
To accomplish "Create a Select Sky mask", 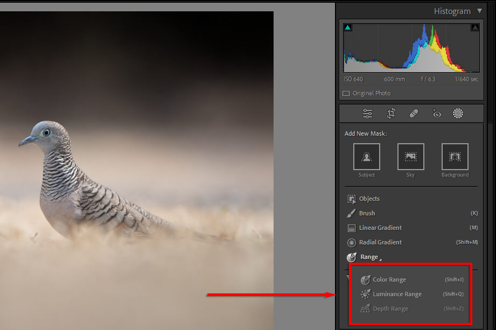I will point(411,157).
